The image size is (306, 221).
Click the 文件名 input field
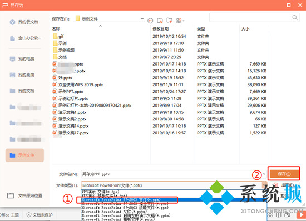(x=171, y=174)
